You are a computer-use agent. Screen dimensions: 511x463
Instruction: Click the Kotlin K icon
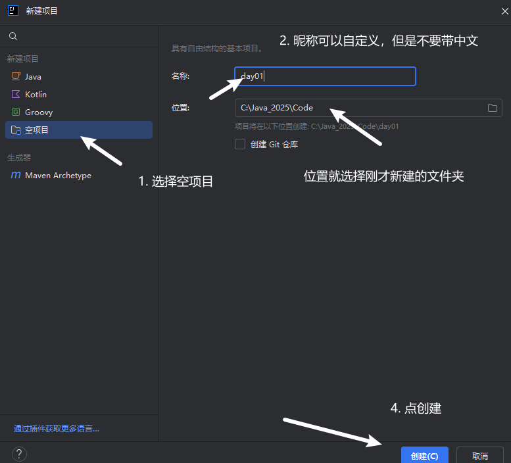pyautogui.click(x=16, y=94)
